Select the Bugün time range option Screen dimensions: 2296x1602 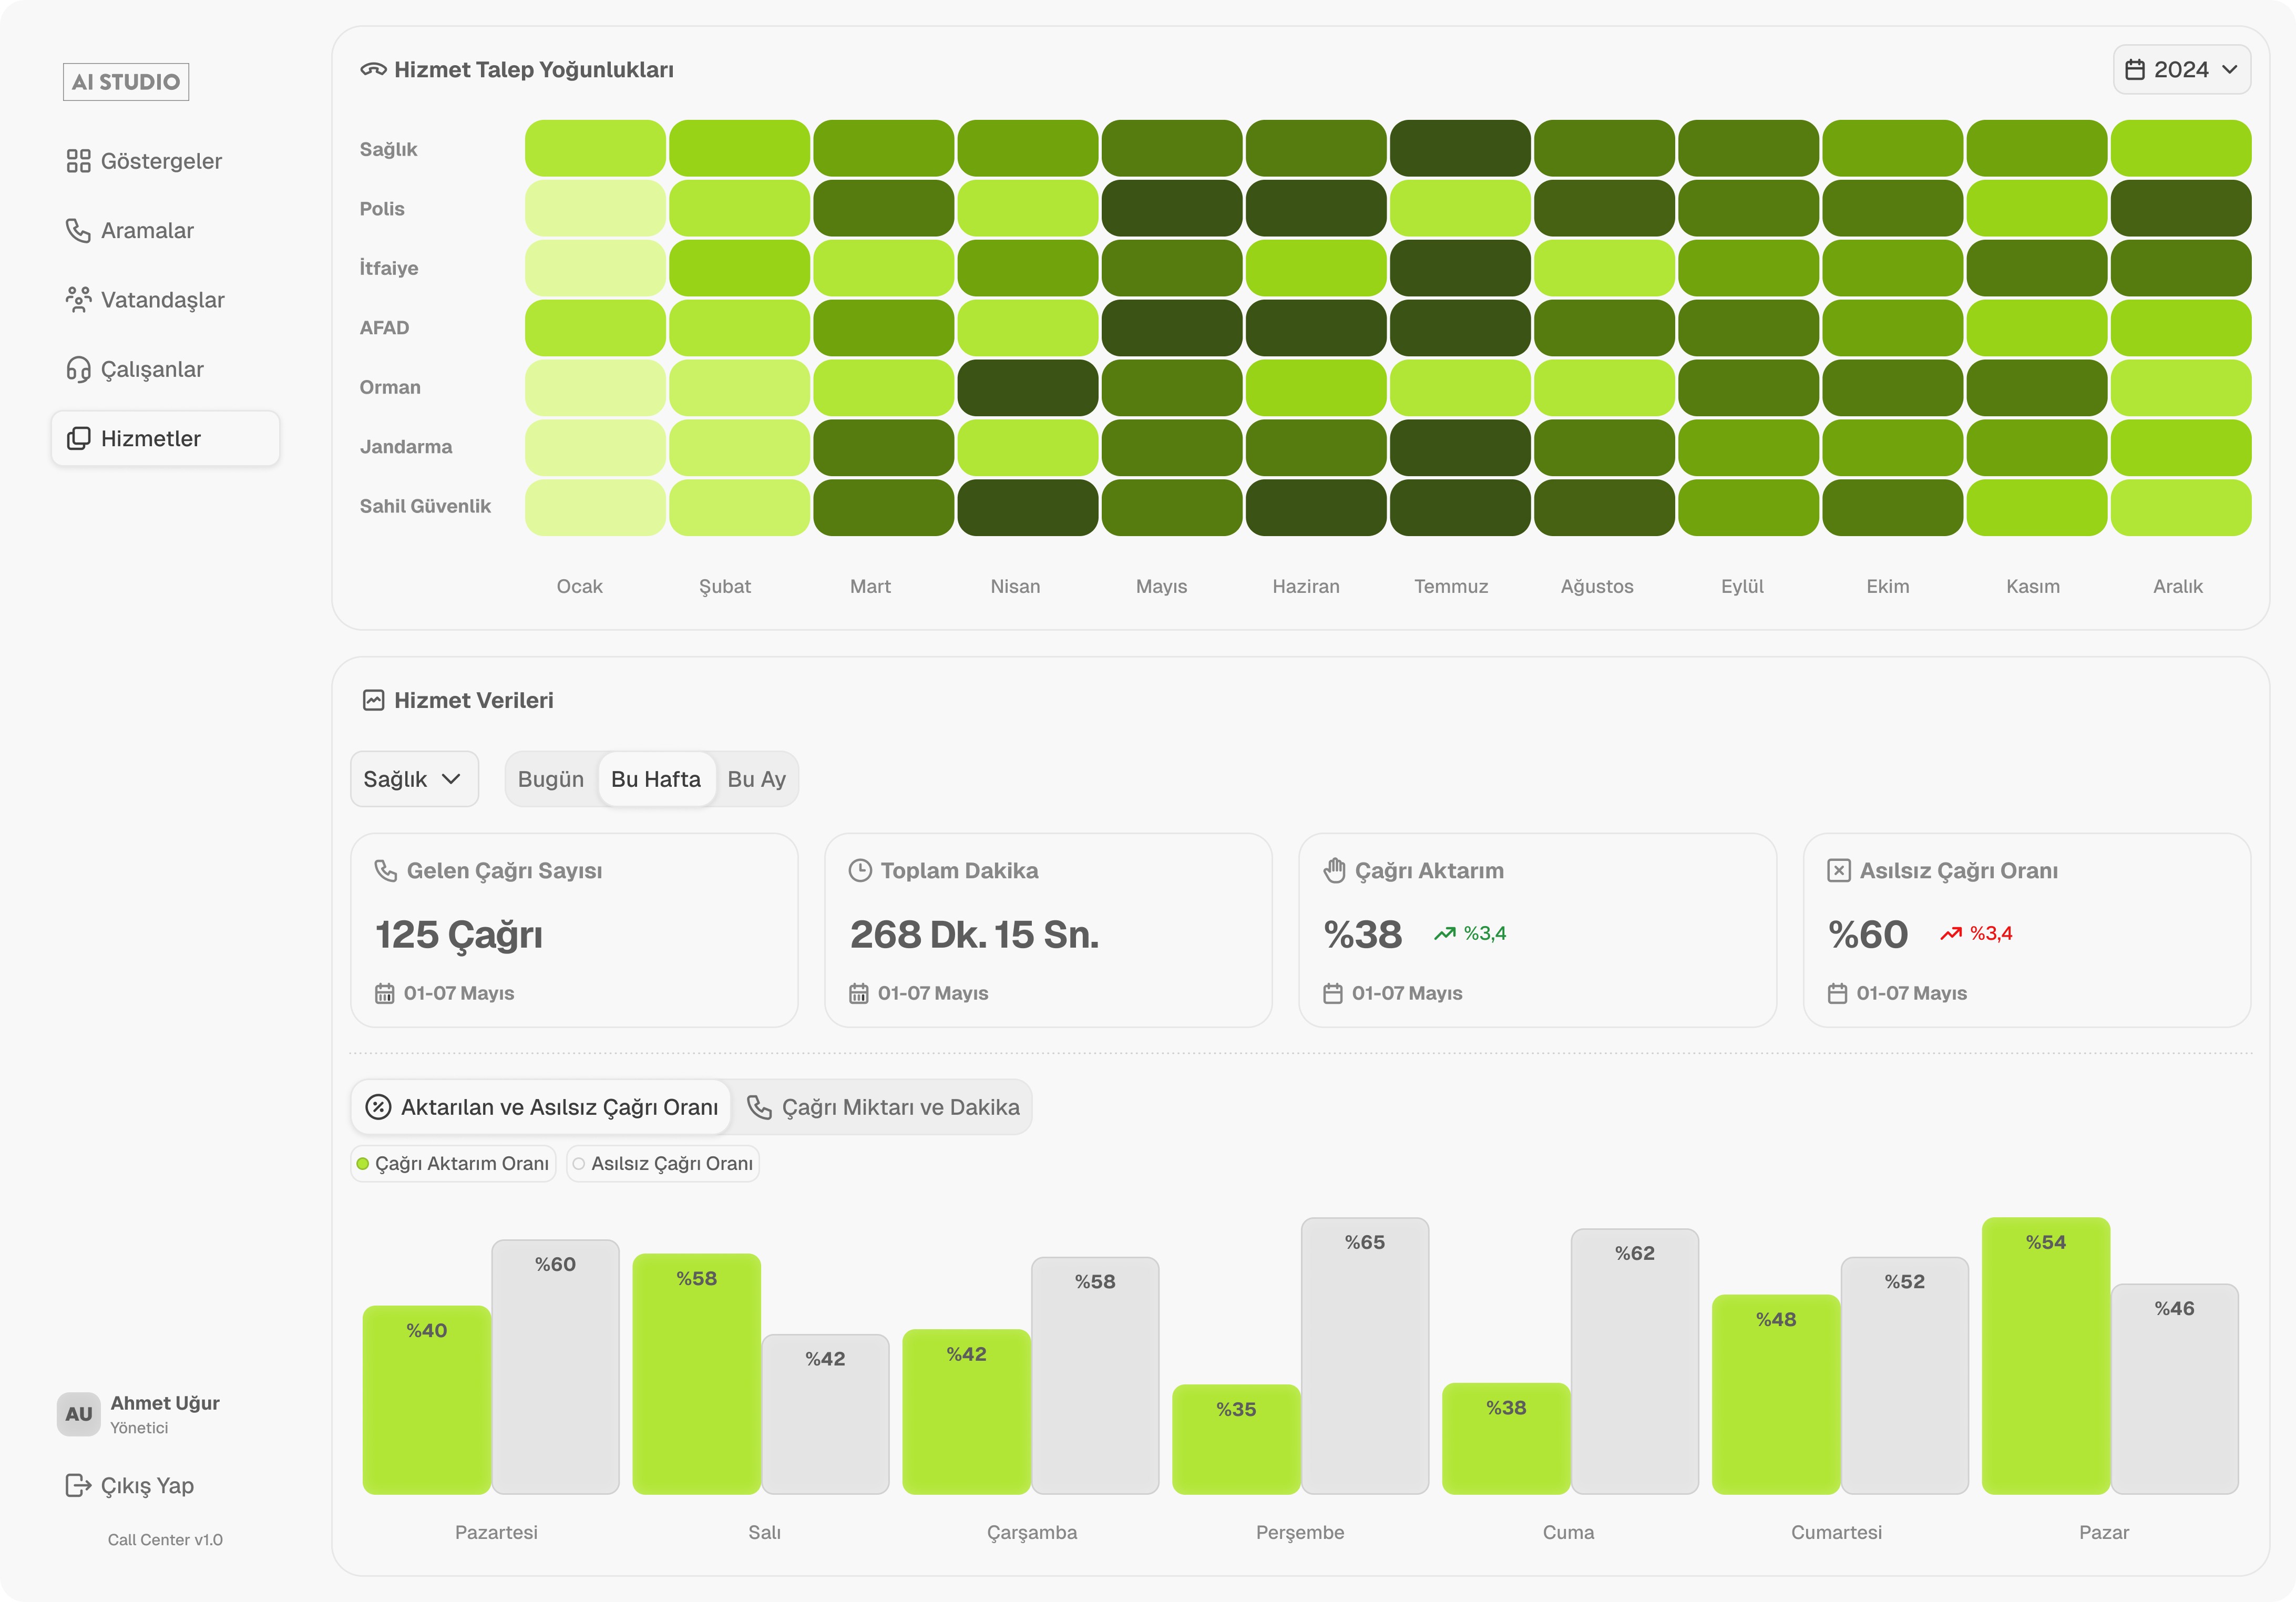point(550,779)
